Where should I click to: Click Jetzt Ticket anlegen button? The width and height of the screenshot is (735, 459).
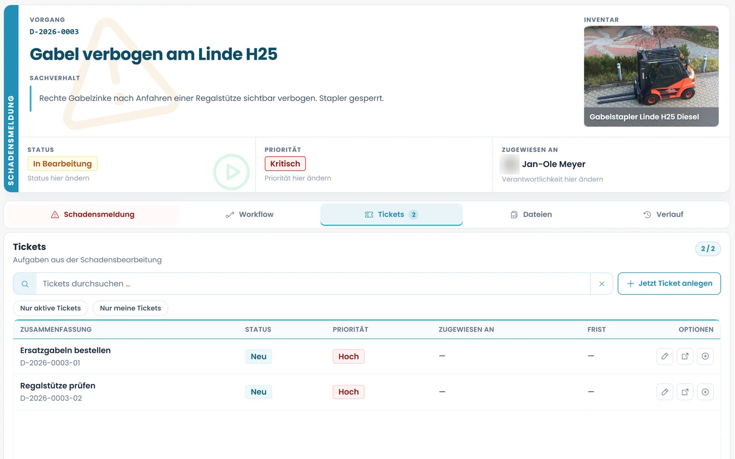point(669,284)
